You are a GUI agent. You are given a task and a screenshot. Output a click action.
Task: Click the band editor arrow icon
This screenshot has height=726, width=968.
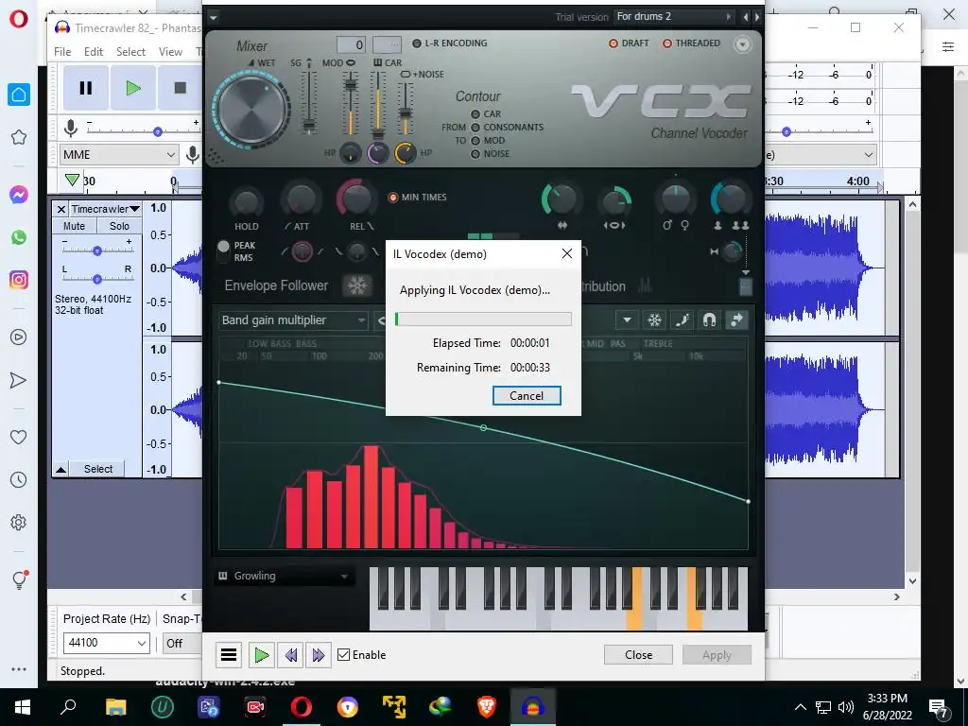736,320
